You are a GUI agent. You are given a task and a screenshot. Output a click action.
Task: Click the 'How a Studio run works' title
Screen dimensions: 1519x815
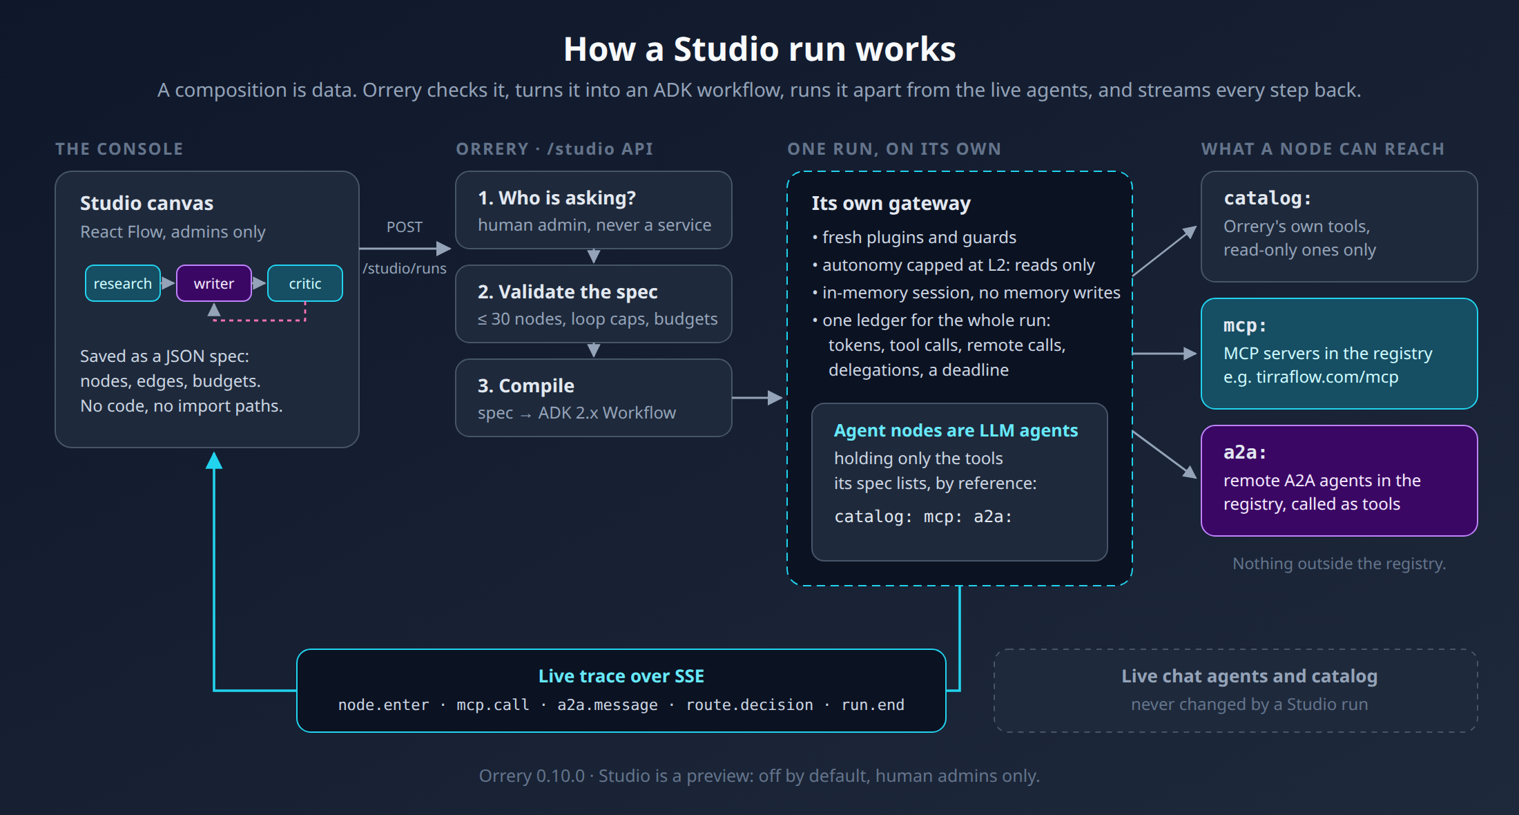coord(759,49)
